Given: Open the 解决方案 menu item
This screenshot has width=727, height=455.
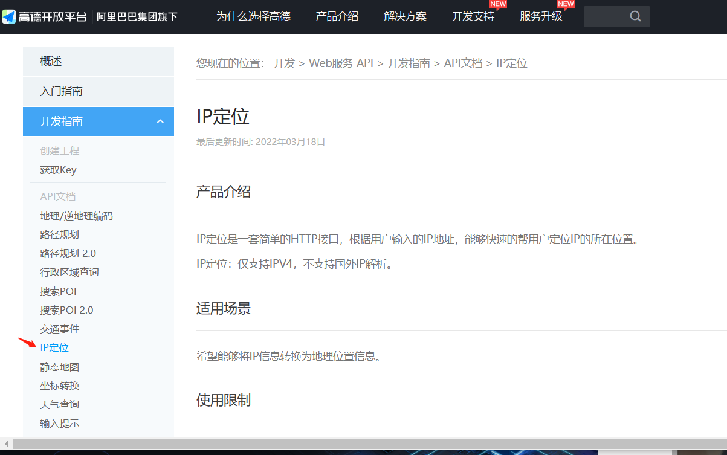Looking at the screenshot, I should point(406,16).
